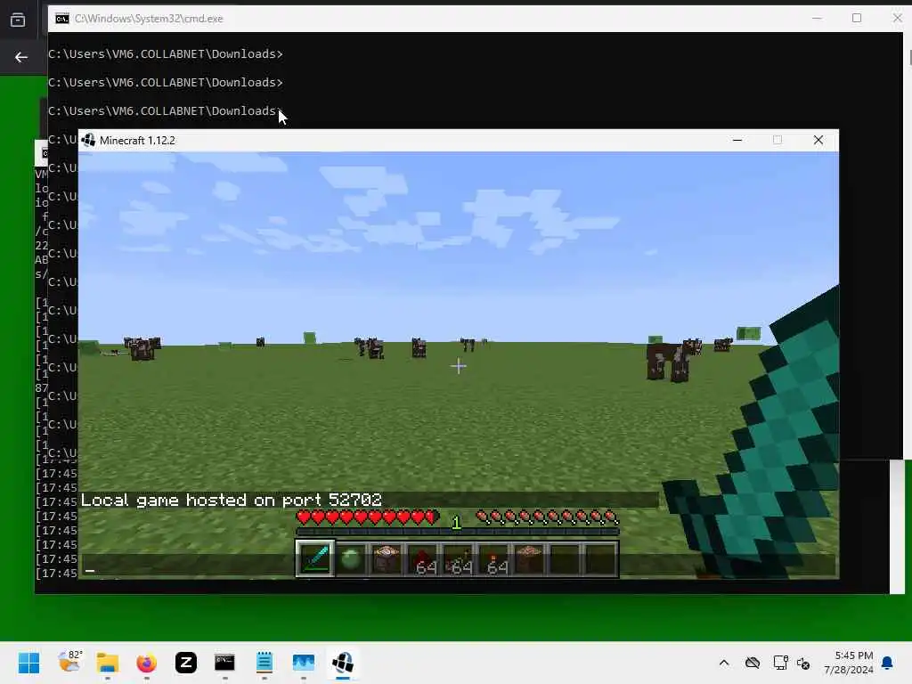Open the Windows Start menu

[x=29, y=663]
